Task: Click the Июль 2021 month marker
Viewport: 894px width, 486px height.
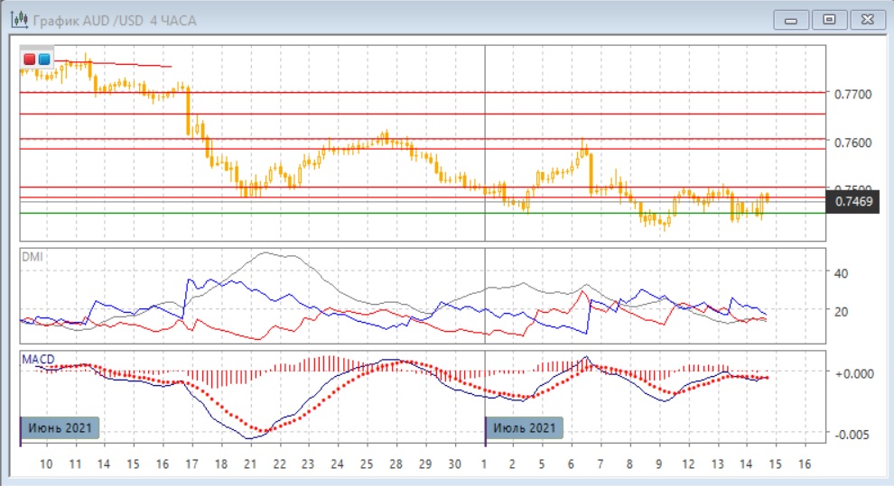Action: pos(526,427)
